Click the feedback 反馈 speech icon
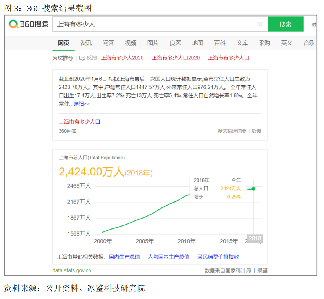 click(82, 58)
